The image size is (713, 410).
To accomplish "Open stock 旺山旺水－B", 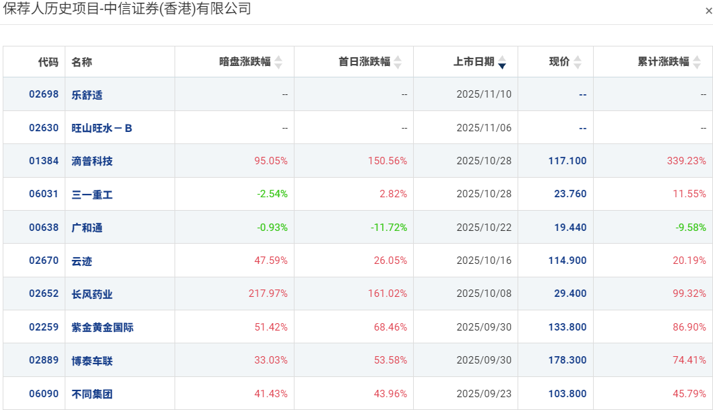I will [102, 128].
